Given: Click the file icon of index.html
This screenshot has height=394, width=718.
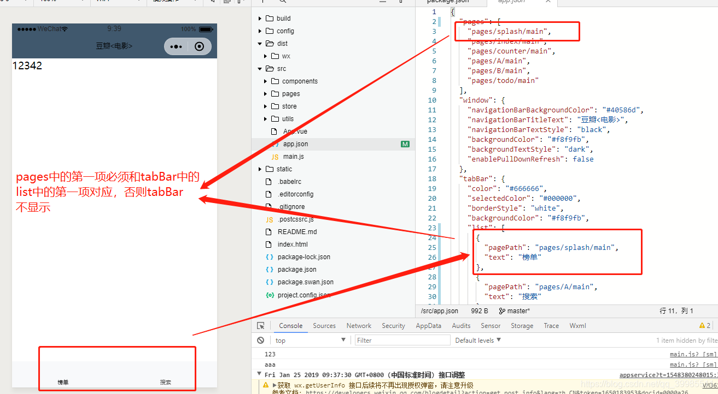Looking at the screenshot, I should pyautogui.click(x=268, y=244).
